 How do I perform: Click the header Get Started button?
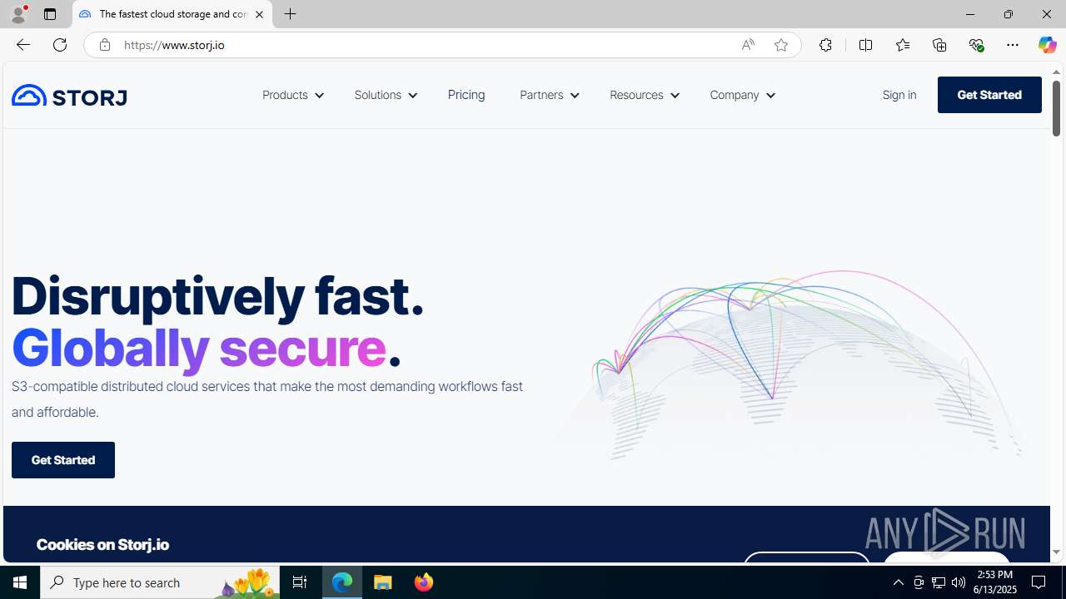coord(989,95)
